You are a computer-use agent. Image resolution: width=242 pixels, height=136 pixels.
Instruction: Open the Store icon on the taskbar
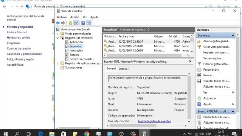[x=64, y=133]
